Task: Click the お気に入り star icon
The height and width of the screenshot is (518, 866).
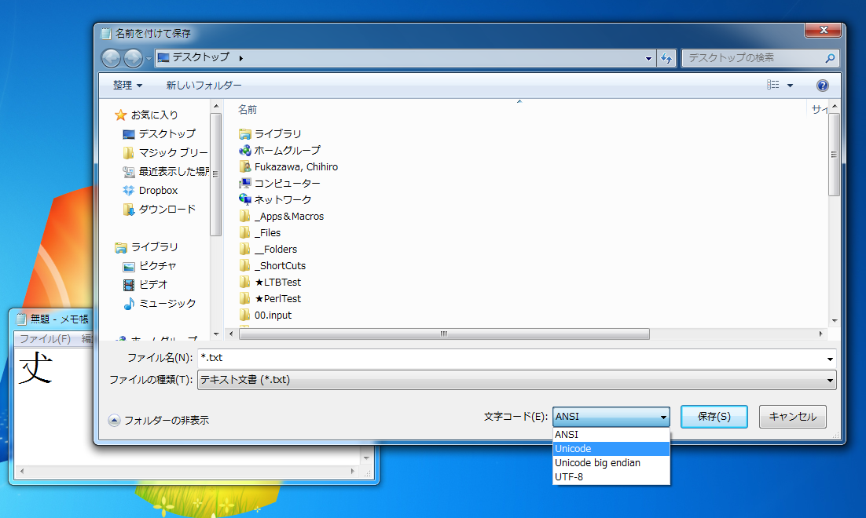Action: tap(120, 115)
